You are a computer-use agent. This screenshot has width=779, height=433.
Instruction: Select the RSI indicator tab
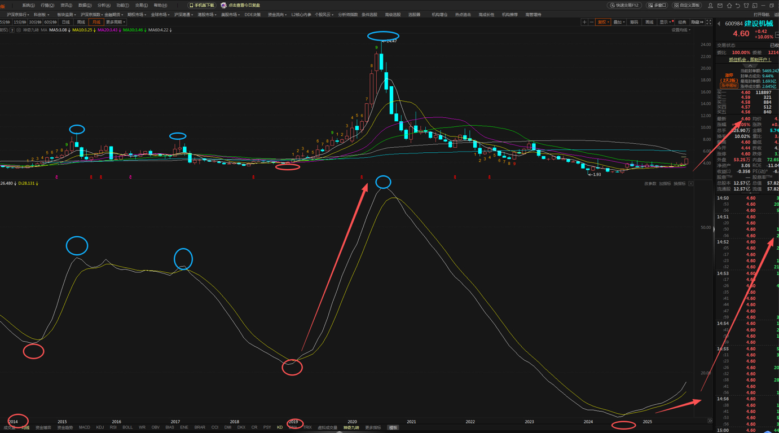113,427
